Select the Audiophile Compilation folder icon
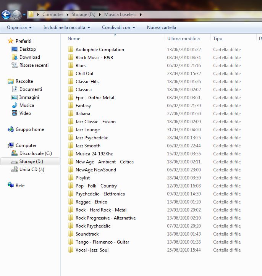Image resolution: width=262 pixels, height=276 pixels. pyautogui.click(x=71, y=50)
